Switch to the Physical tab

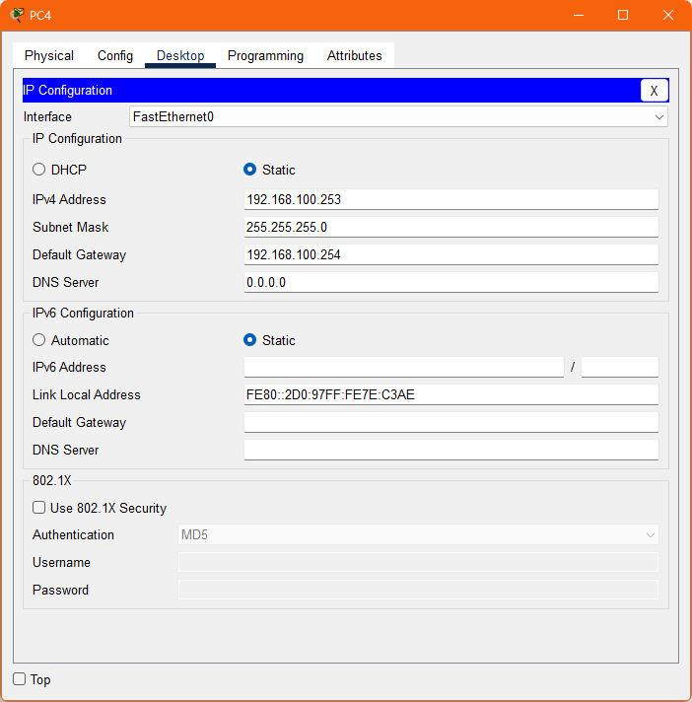pos(49,55)
